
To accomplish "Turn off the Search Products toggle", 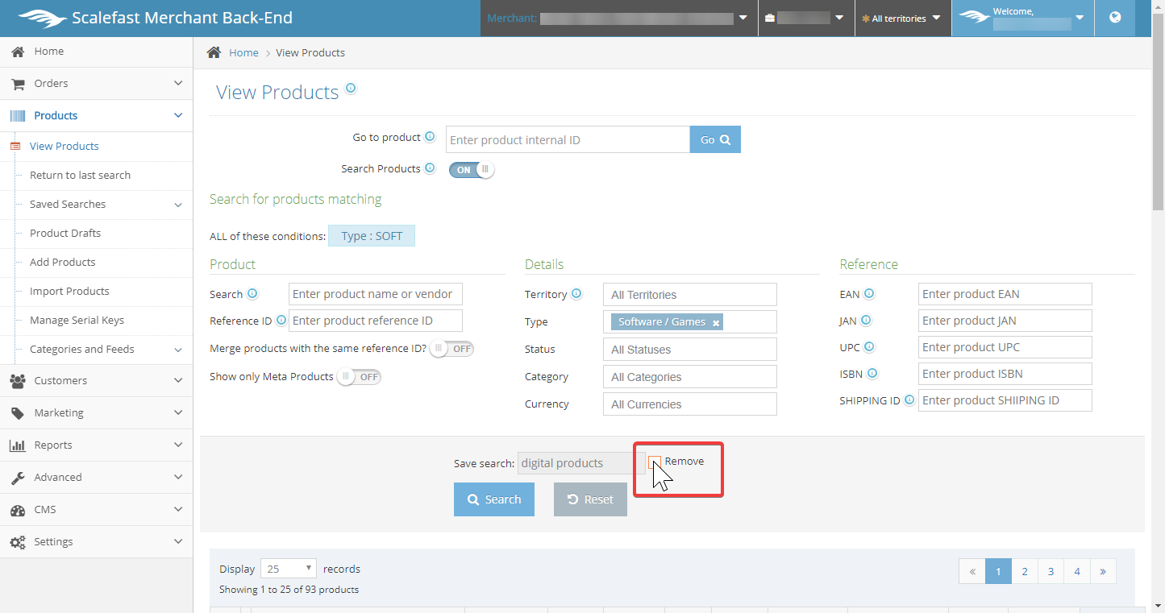I will pos(472,170).
